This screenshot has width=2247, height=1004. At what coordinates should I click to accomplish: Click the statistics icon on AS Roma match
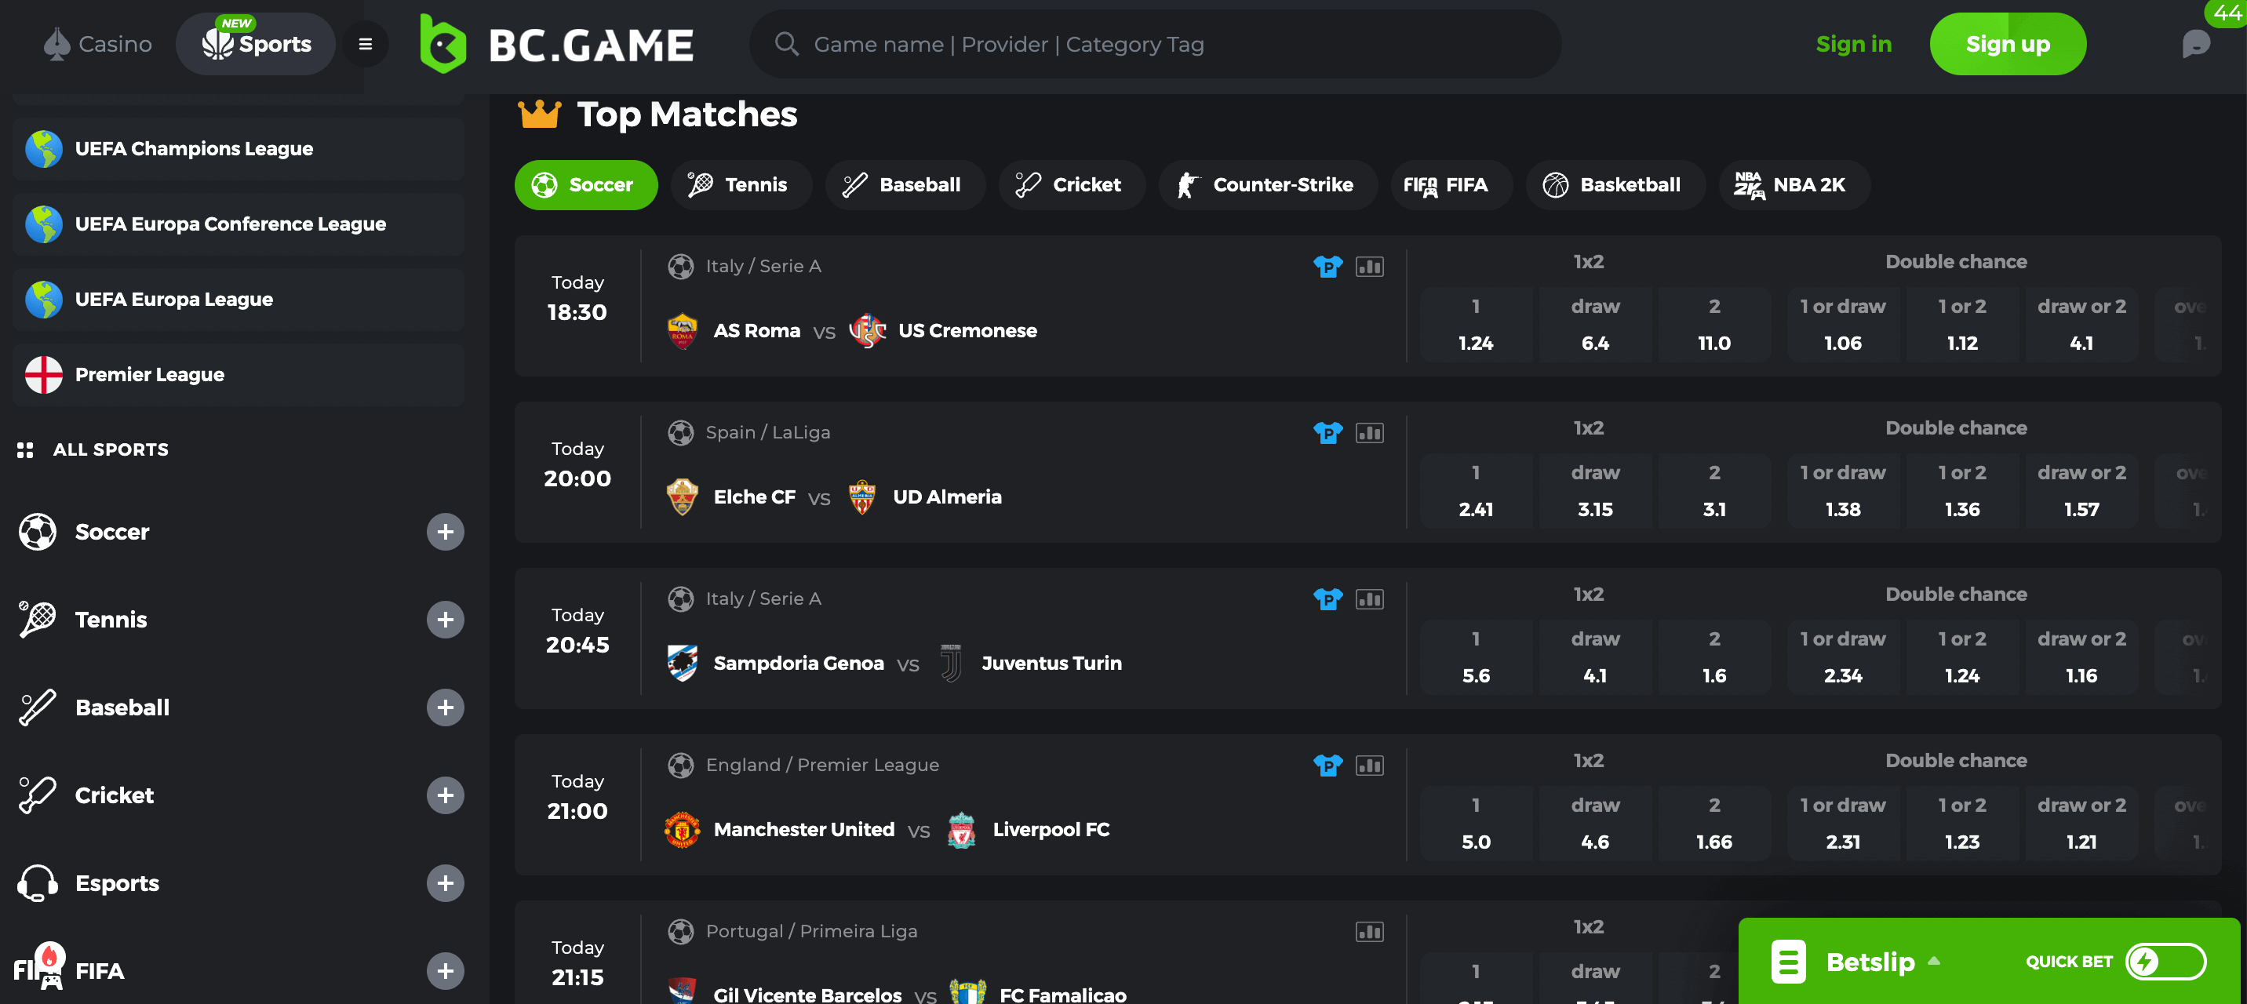[1370, 266]
